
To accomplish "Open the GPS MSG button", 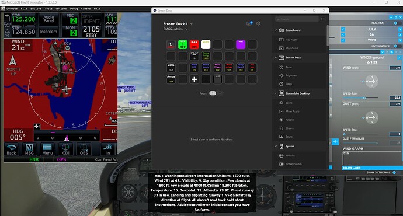I will pyautogui.click(x=29, y=149).
